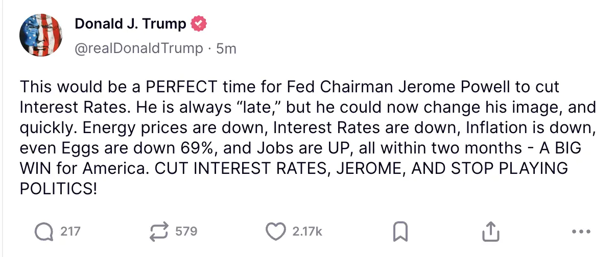This screenshot has height=257, width=616.
Task: Click the @realDonaldTrump handle
Action: click(x=139, y=48)
